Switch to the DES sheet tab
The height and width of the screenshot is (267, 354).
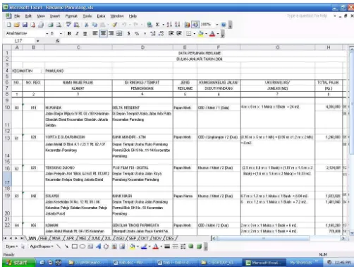170,238
